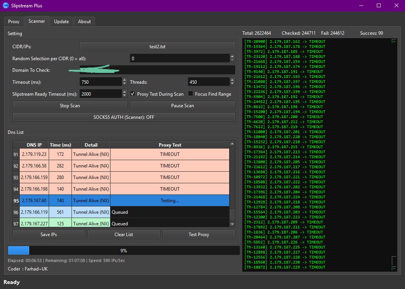Select DNS row 2.179.167.227

click(34, 223)
